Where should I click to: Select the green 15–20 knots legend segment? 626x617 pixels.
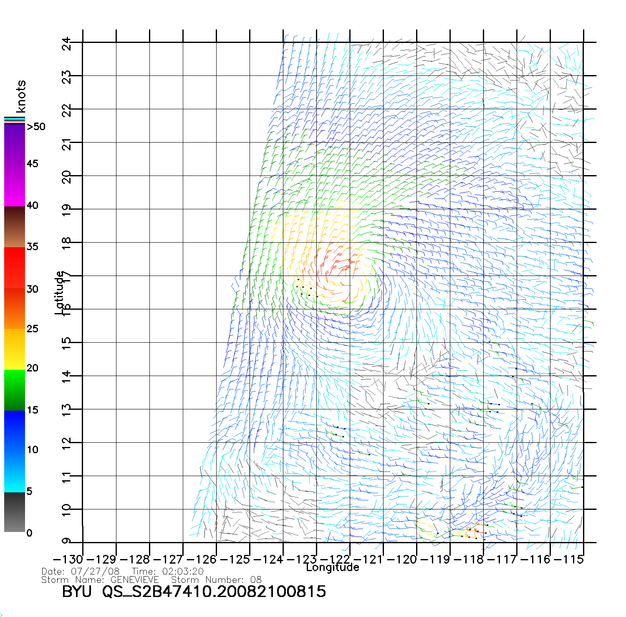pyautogui.click(x=15, y=390)
